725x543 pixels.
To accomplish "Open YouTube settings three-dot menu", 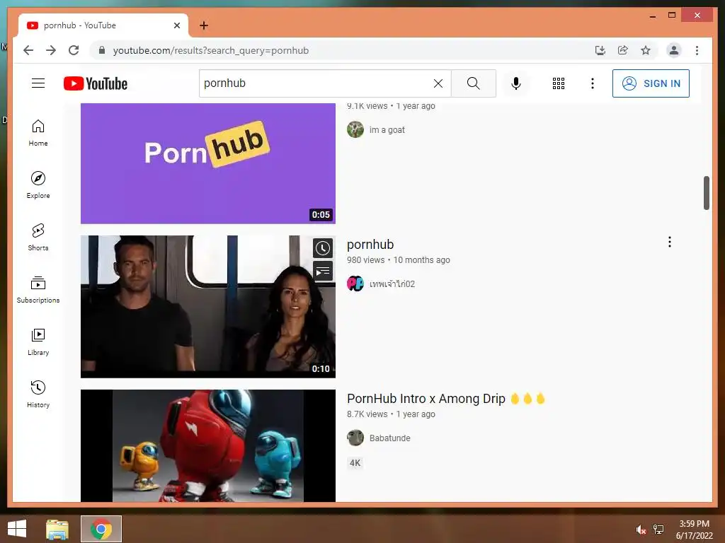I will 593,83.
